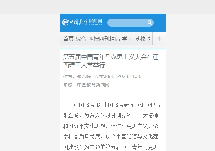This screenshot has height=151, width=215.
Task: Click the article headline 第五届中国青年马克思主义大会
Action: pyautogui.click(x=111, y=61)
